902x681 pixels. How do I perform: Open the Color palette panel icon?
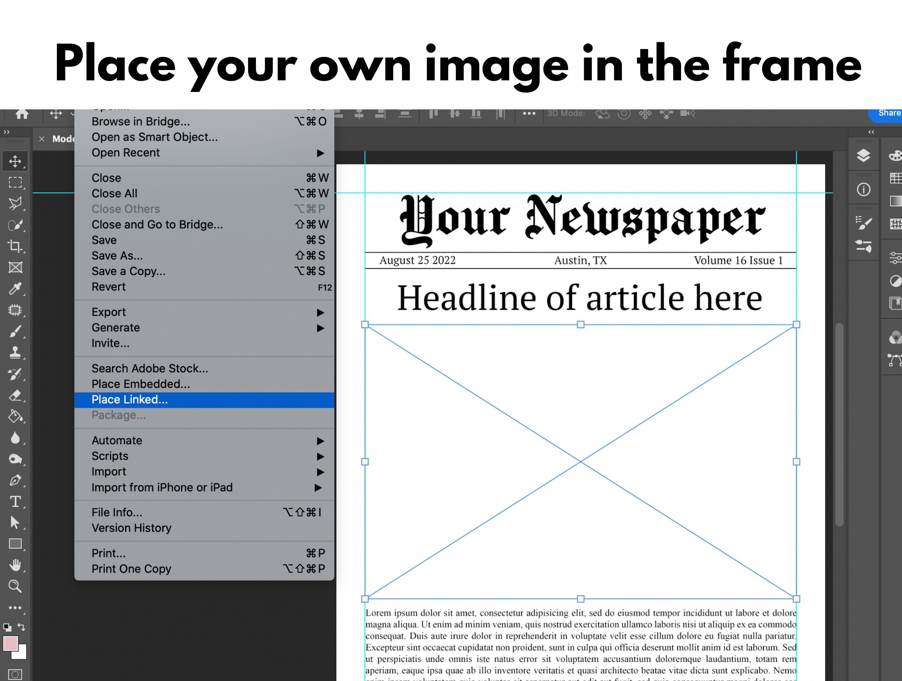pos(896,156)
